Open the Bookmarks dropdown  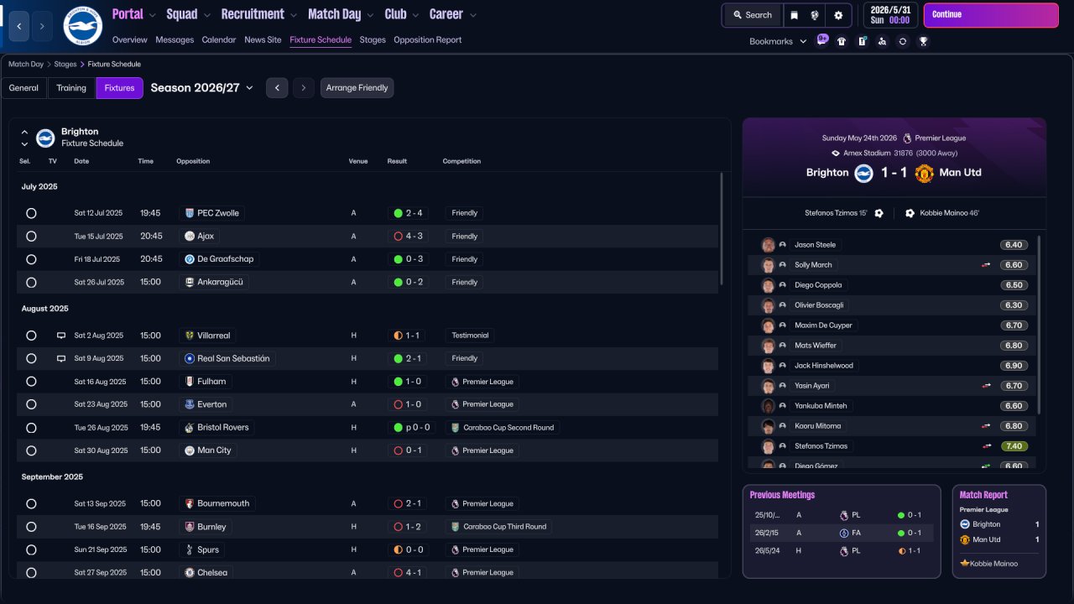(778, 41)
